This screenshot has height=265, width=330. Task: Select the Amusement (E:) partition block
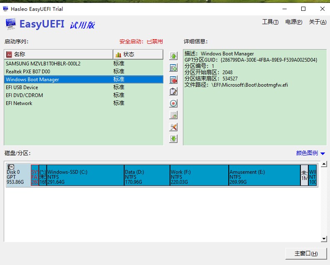click(x=265, y=175)
